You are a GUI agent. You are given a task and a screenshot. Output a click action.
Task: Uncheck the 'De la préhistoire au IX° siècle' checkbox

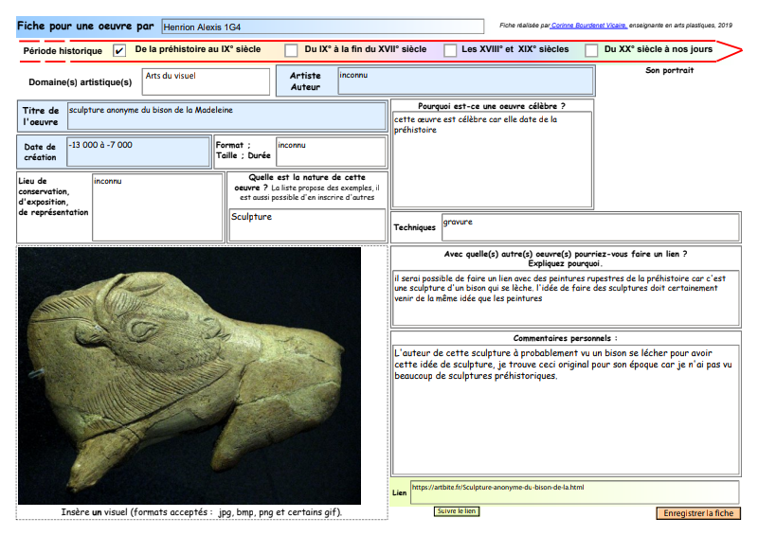(119, 51)
